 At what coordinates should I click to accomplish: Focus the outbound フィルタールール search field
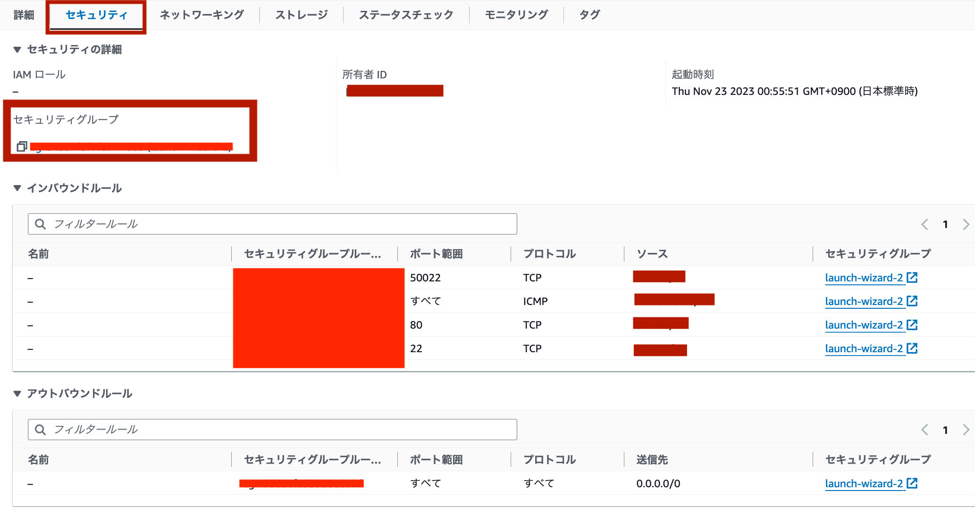click(x=272, y=430)
